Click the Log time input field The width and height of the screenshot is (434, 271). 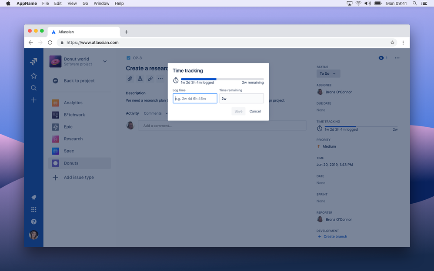(x=195, y=99)
